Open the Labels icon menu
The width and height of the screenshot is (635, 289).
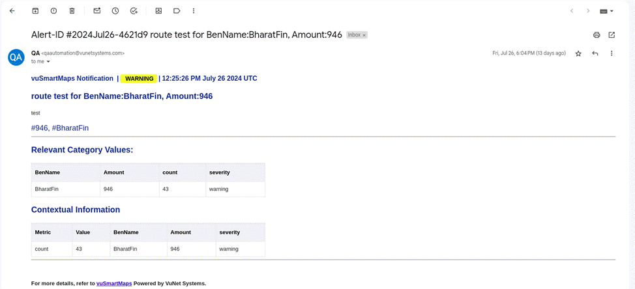177,11
